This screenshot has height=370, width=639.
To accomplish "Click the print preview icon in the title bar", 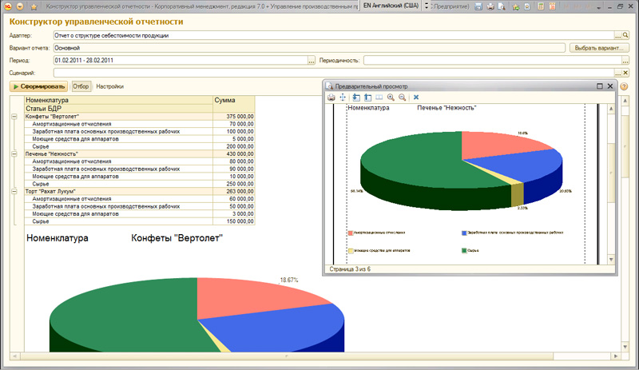I will (502, 6).
